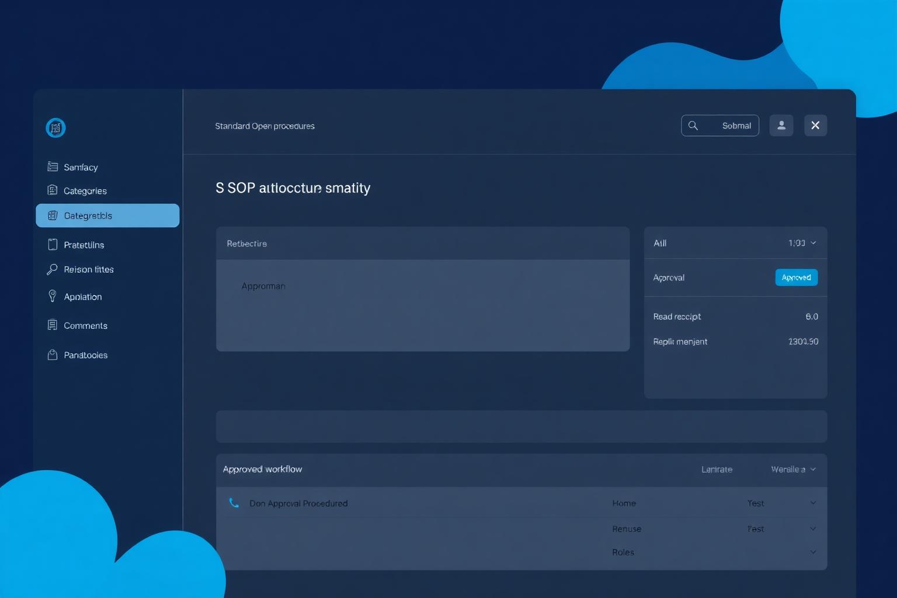Image resolution: width=897 pixels, height=598 pixels.
Task: Click the Replit menjent row label
Action: 680,342
